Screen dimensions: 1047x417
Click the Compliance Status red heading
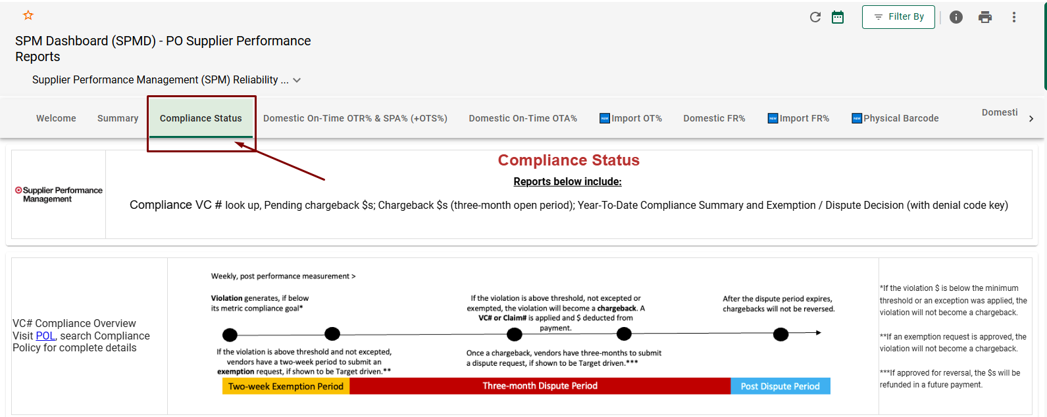[x=569, y=160]
